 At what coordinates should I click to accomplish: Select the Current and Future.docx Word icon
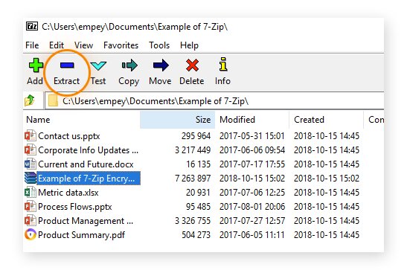30,164
